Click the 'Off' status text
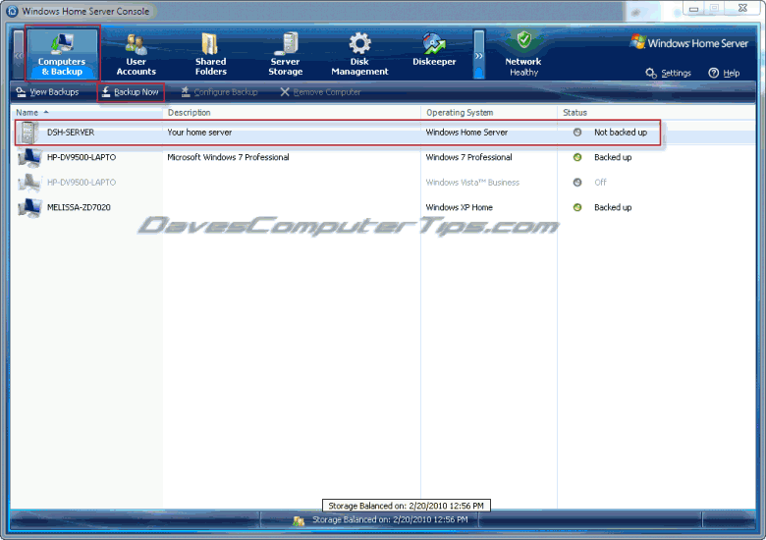766x540 pixels. [x=600, y=182]
